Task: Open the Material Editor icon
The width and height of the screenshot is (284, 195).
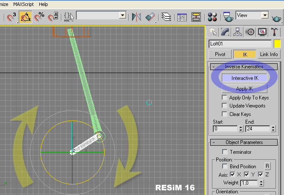Action: [x=212, y=17]
